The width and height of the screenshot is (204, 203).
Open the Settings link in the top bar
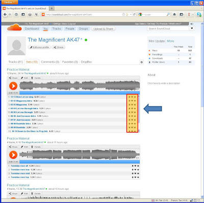57,24
